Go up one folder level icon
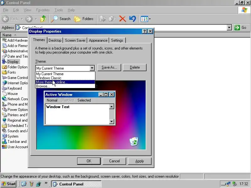The width and height of the screenshot is (251, 188). [43, 19]
